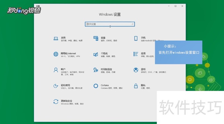
Task: Click the 游戏 label
Action: pos(143,69)
